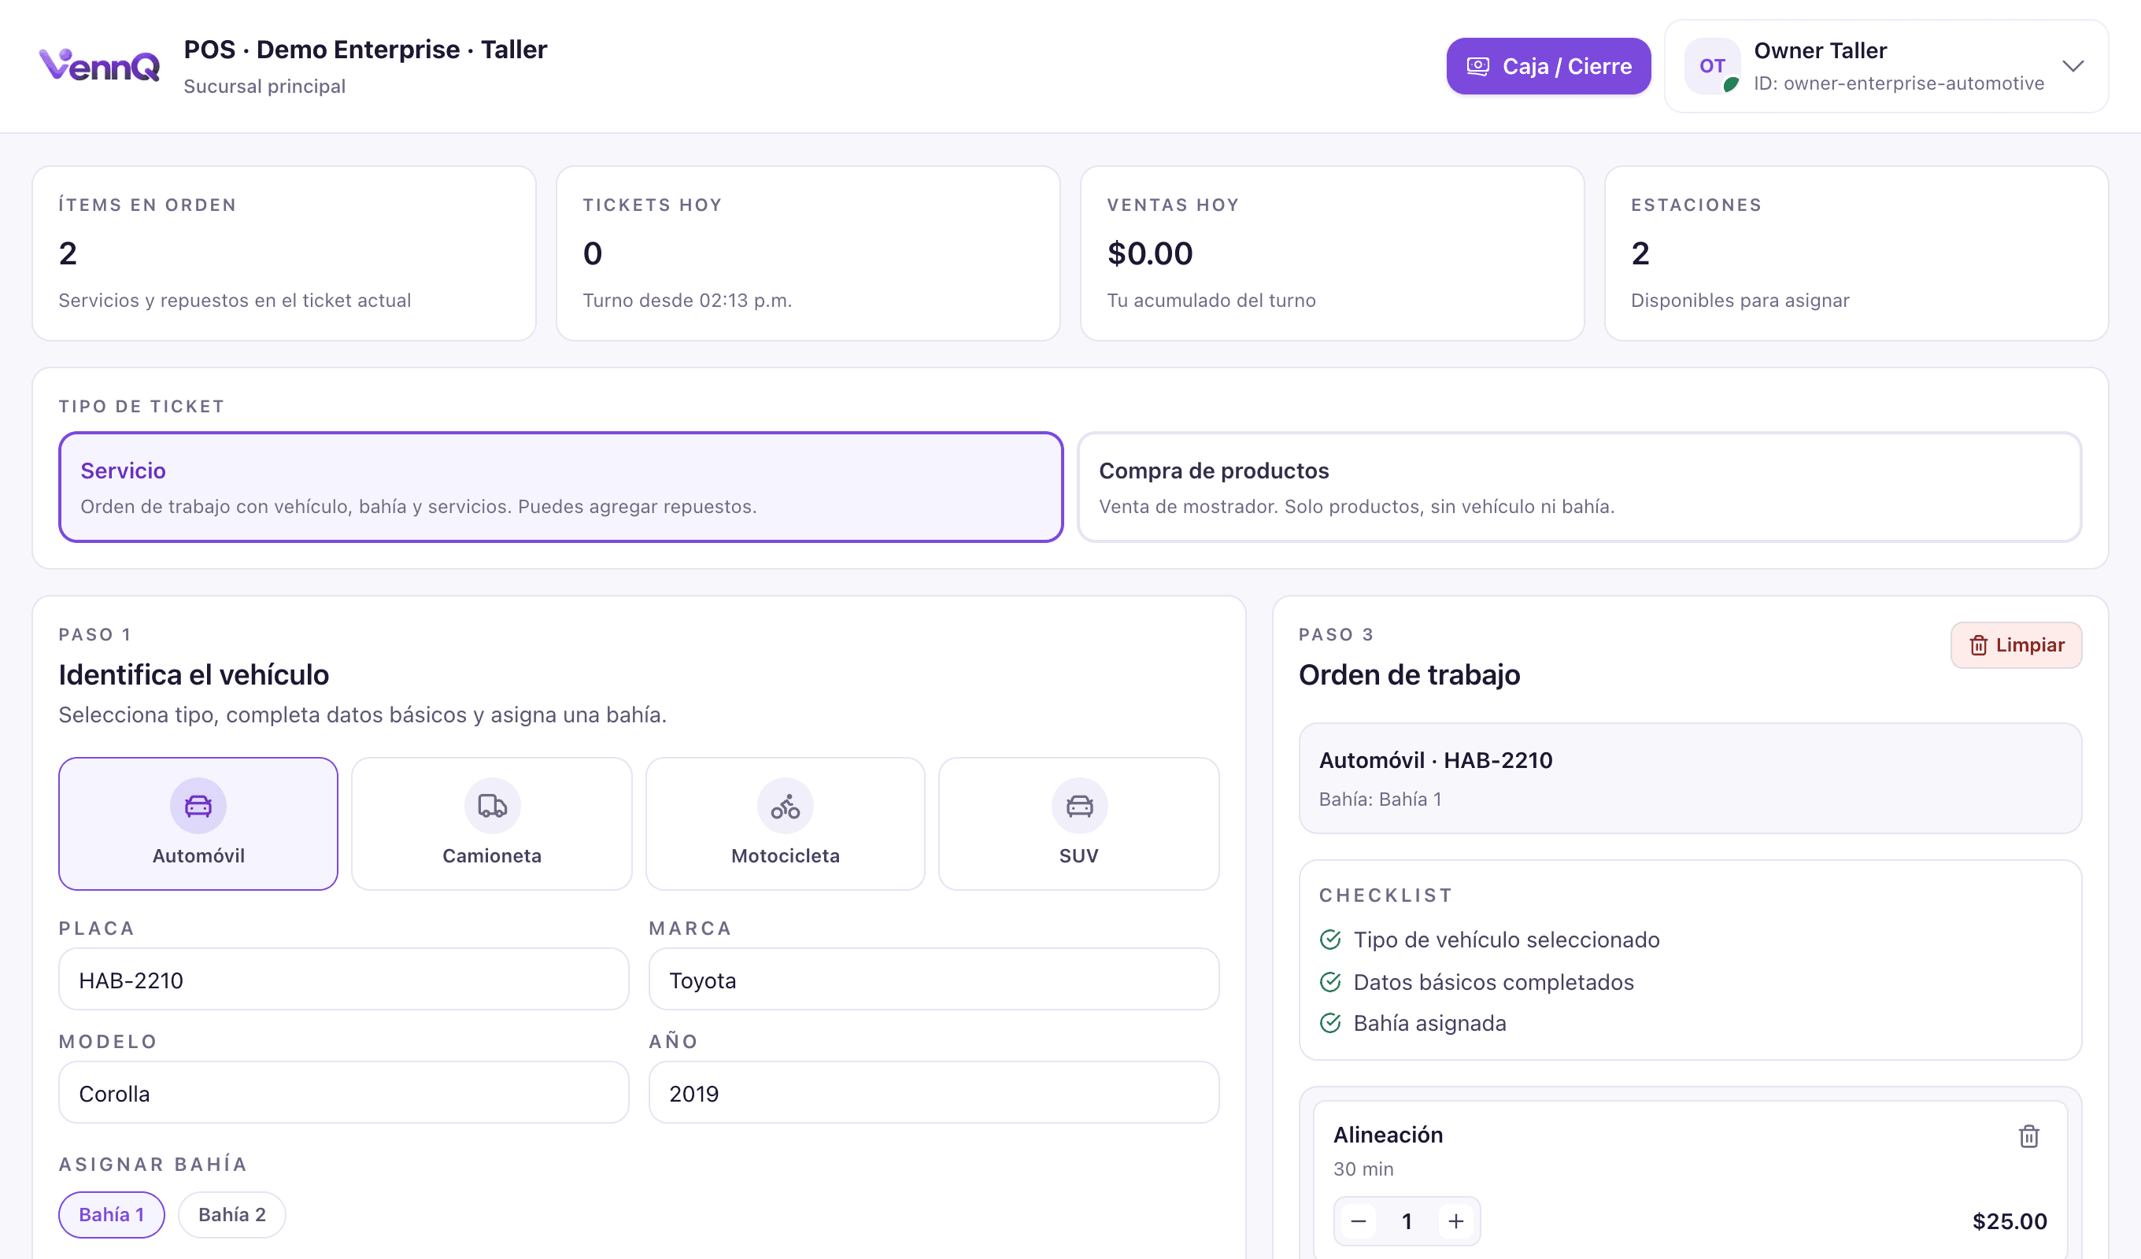Click the 'Sucursal principal' subtitle

264,86
